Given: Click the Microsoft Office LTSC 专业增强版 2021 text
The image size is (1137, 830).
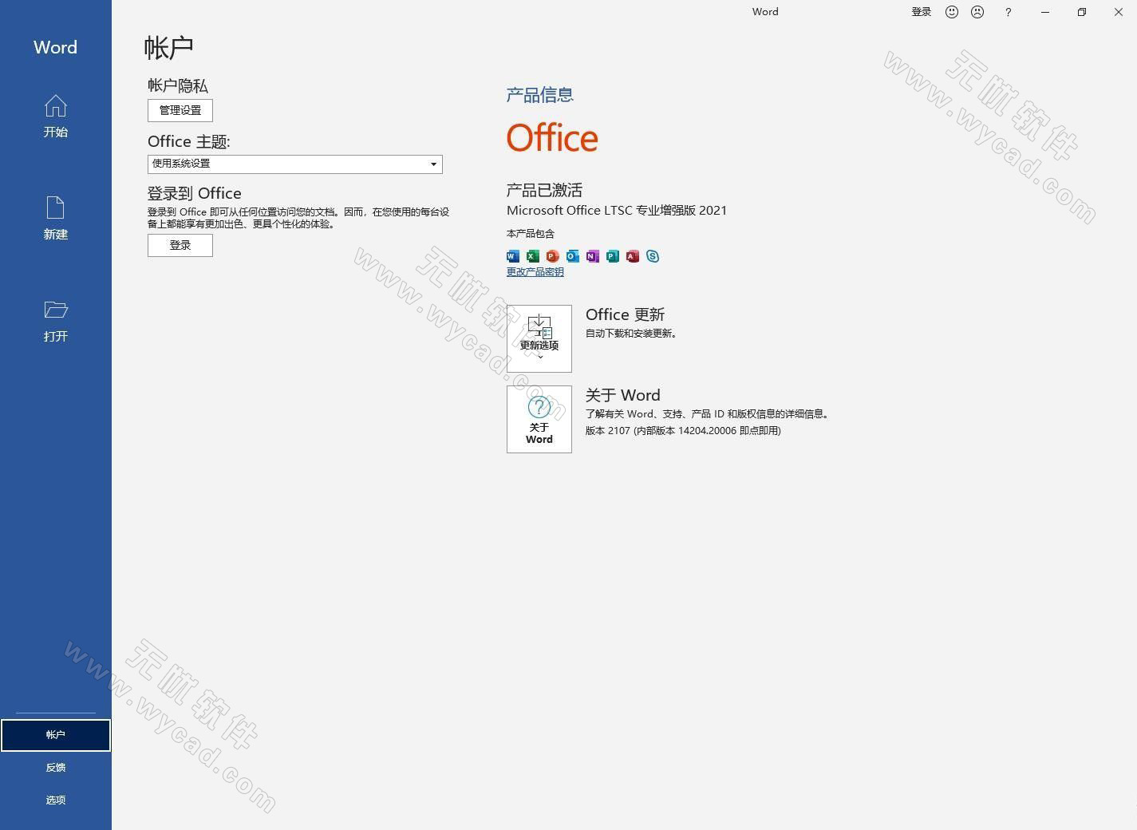Looking at the screenshot, I should (617, 211).
